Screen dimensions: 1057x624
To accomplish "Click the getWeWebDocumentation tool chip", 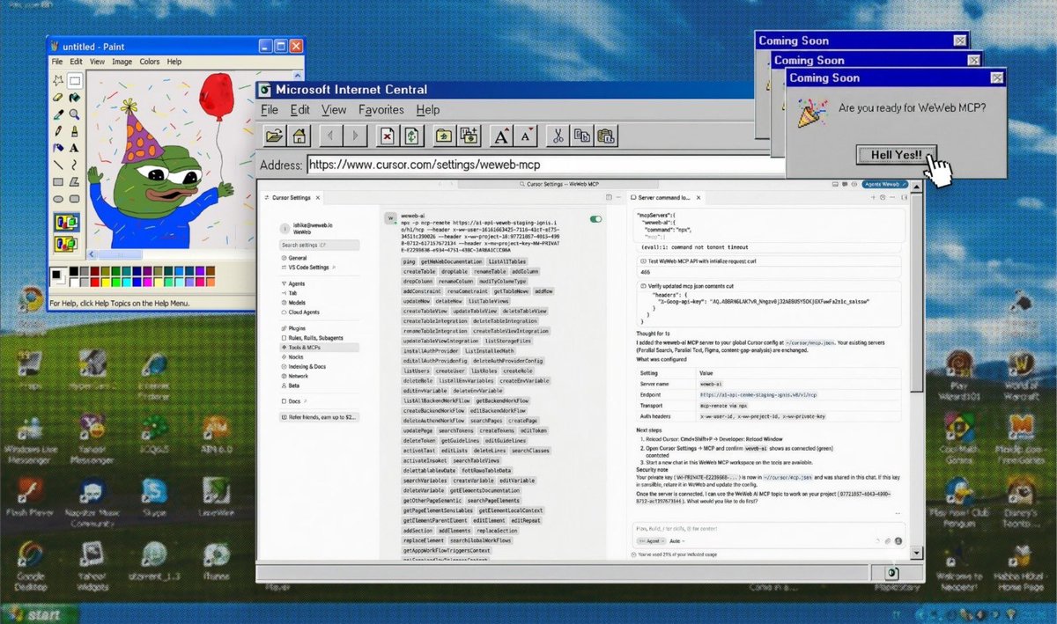I will [451, 261].
